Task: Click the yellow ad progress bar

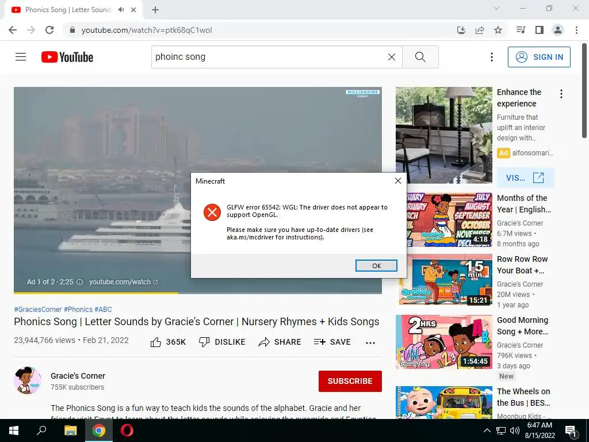Action: [96, 293]
